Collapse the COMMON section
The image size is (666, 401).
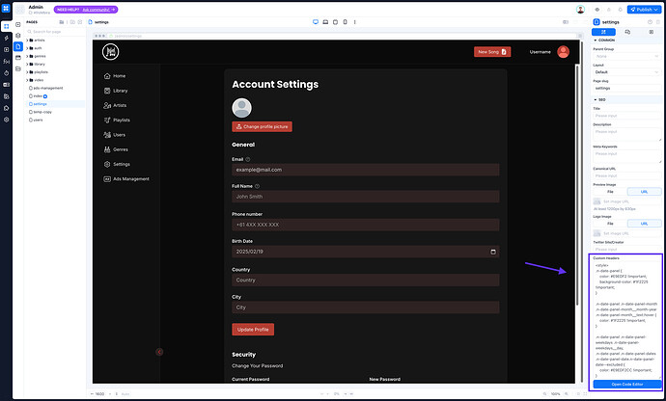click(596, 40)
